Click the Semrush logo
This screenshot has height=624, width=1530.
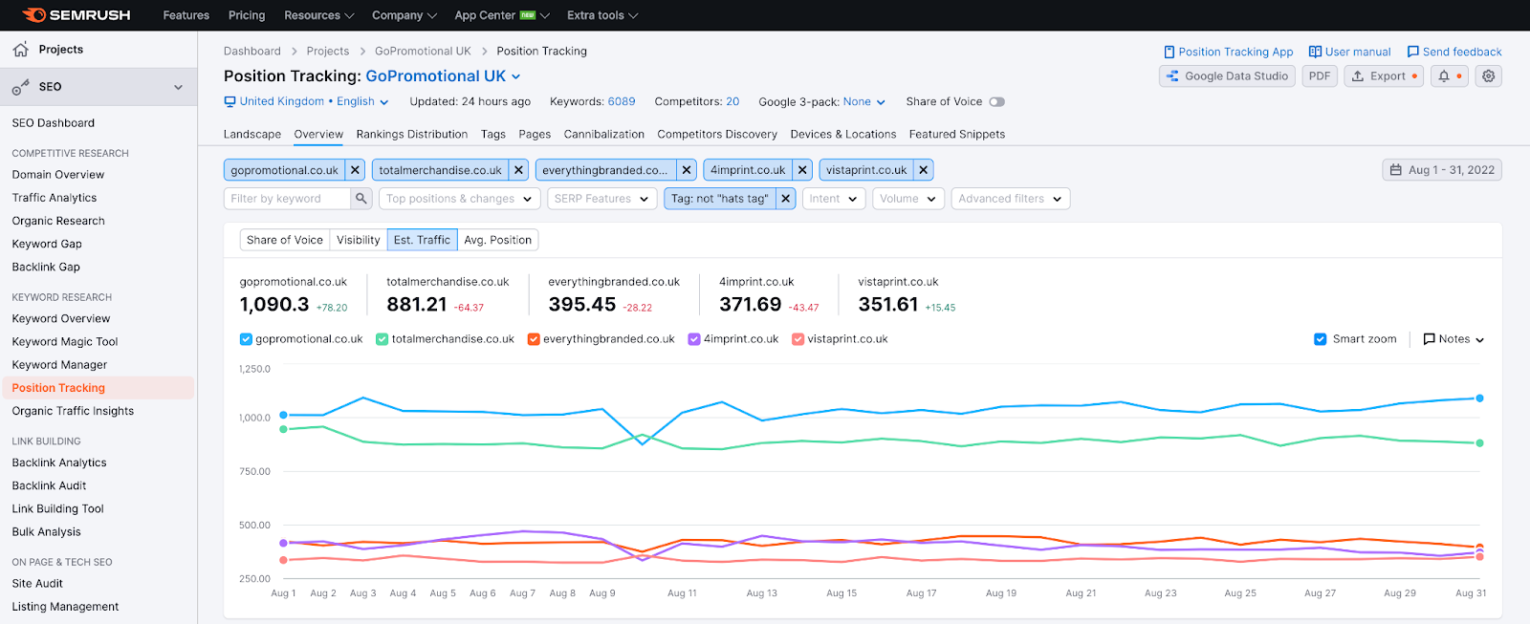coord(76,15)
